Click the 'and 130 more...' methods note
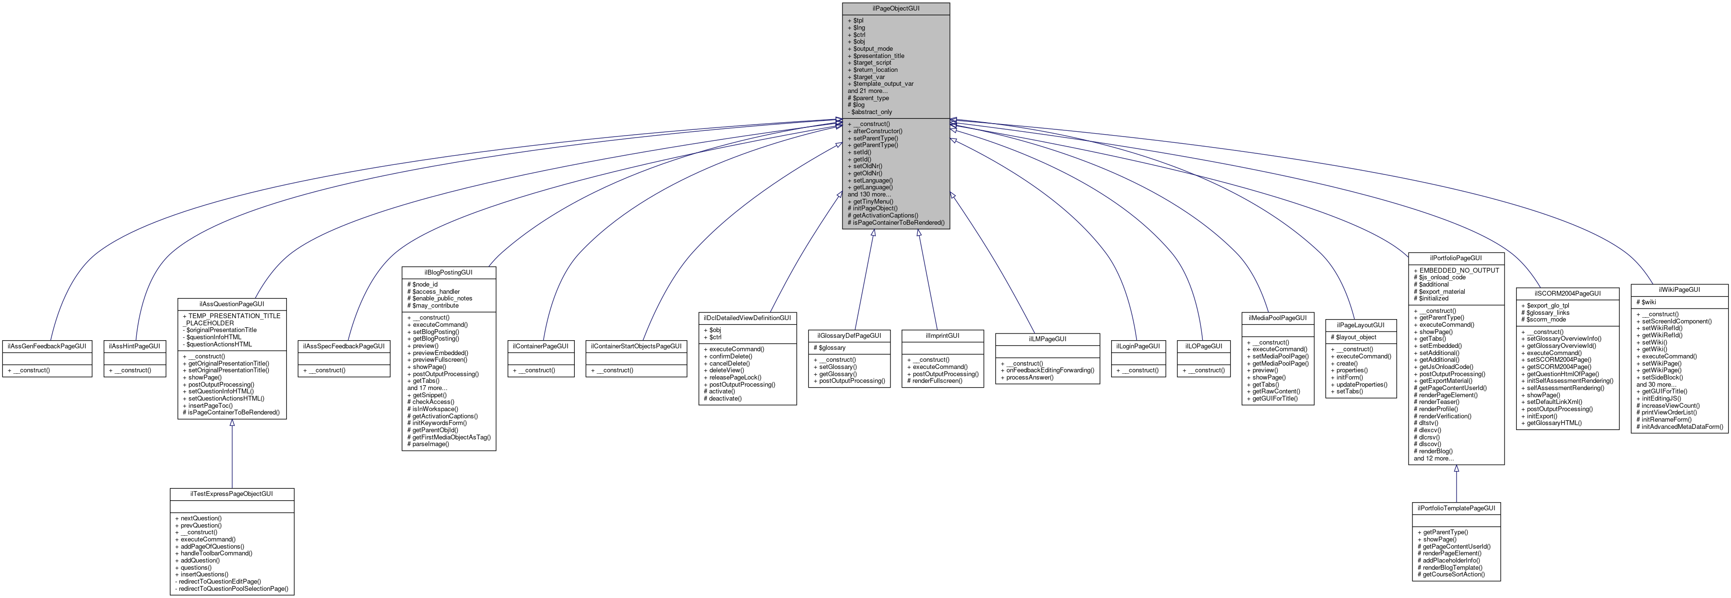 point(869,194)
